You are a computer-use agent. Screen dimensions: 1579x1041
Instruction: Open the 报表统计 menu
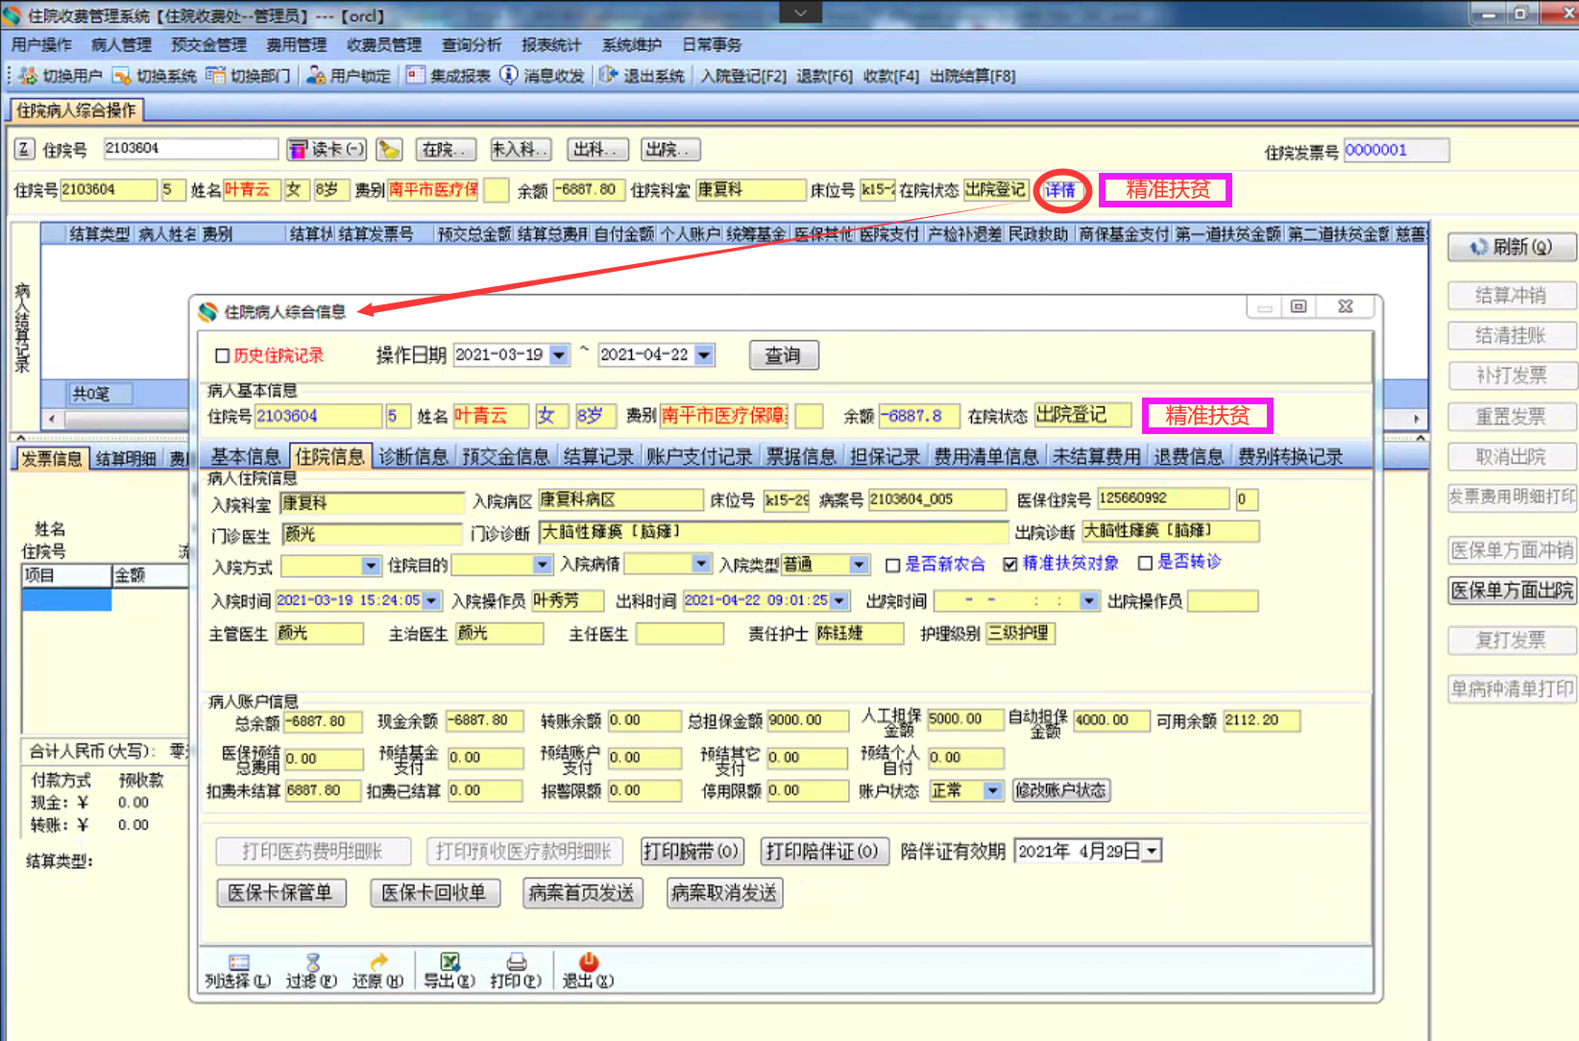coord(551,45)
